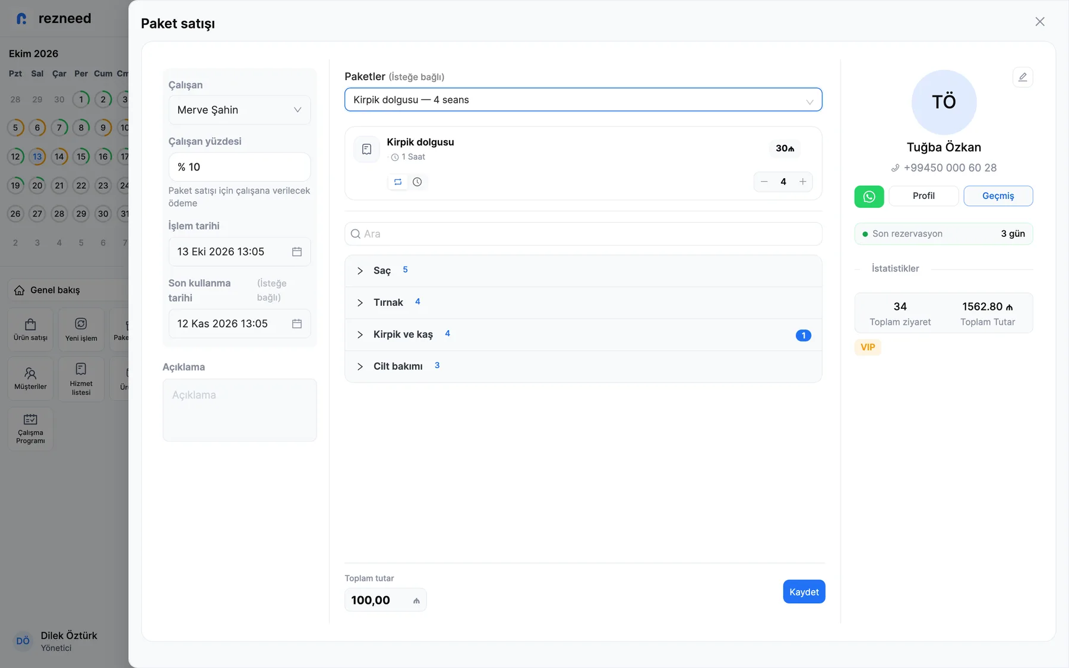Expand the Tırnak service category
This screenshot has width=1069, height=668.
tap(583, 303)
